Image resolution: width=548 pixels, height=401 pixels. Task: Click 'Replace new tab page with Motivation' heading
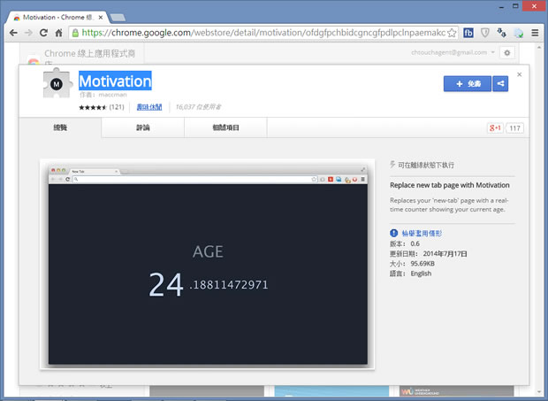450,185
